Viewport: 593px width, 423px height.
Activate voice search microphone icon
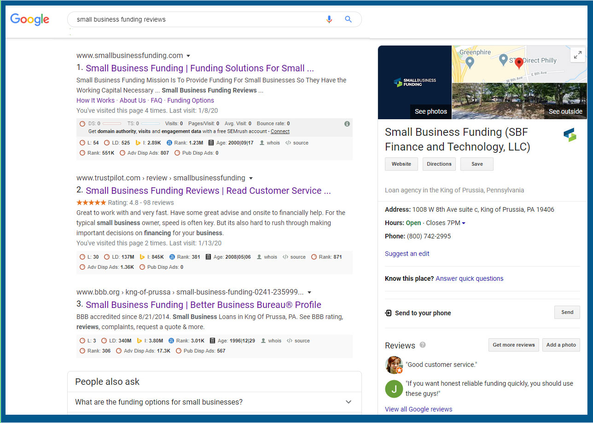coord(329,19)
